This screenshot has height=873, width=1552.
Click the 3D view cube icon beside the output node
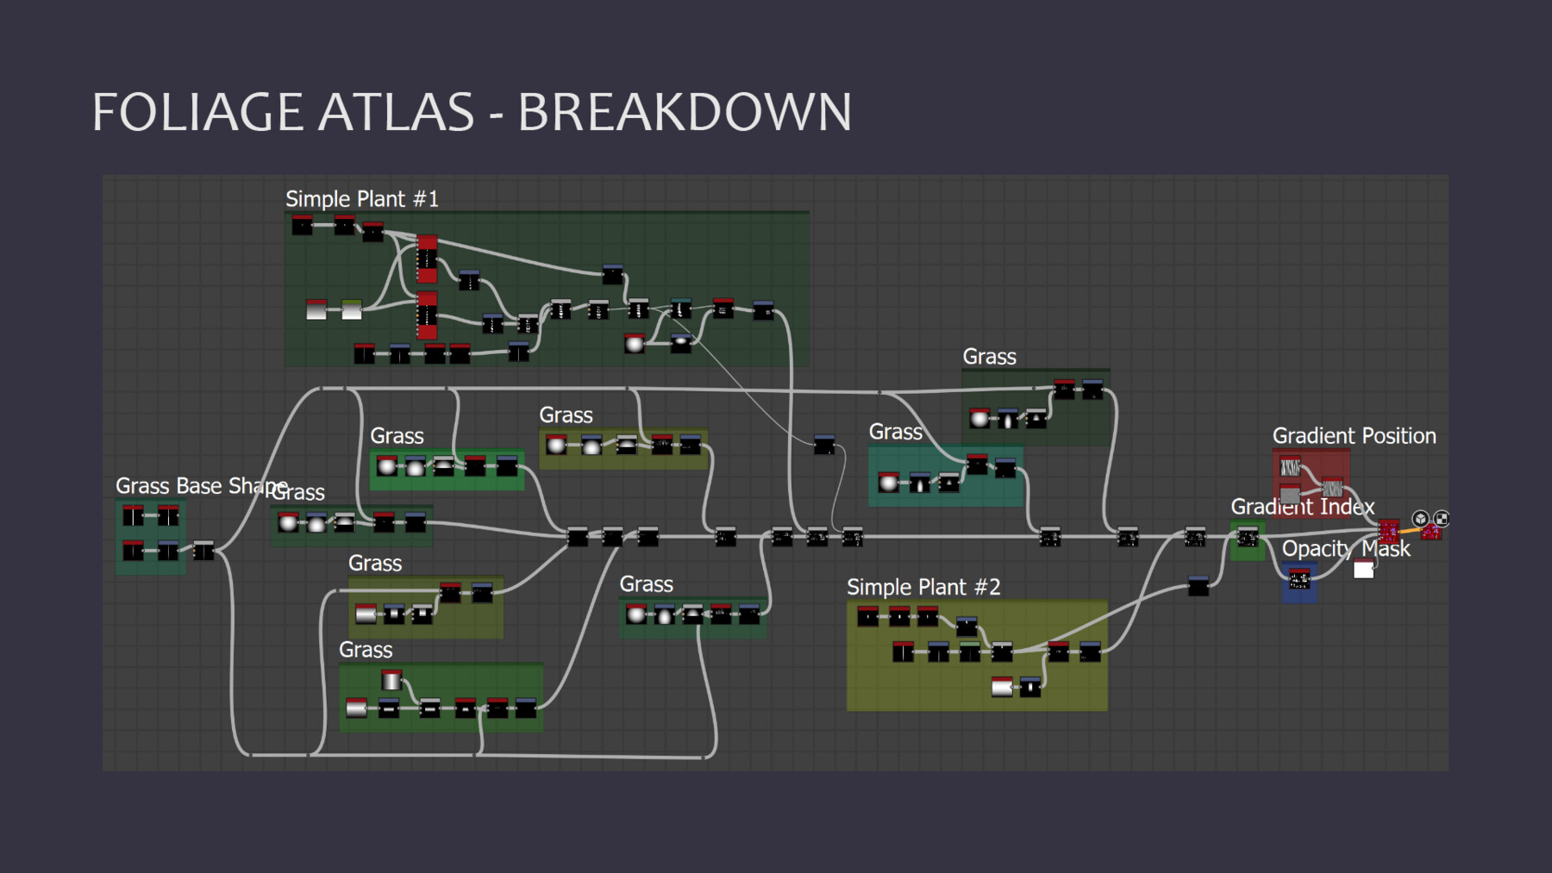coord(1420,520)
